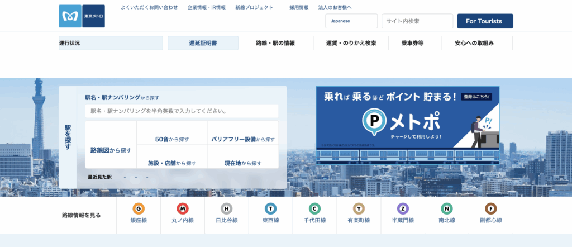Expand the 運賃・のりかえ検索 menu
The height and width of the screenshot is (247, 572).
(x=351, y=43)
